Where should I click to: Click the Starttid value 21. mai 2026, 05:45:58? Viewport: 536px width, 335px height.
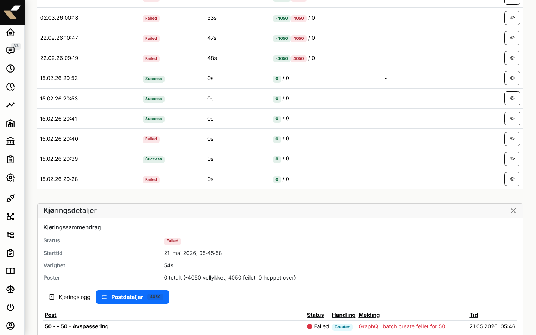[x=193, y=253]
